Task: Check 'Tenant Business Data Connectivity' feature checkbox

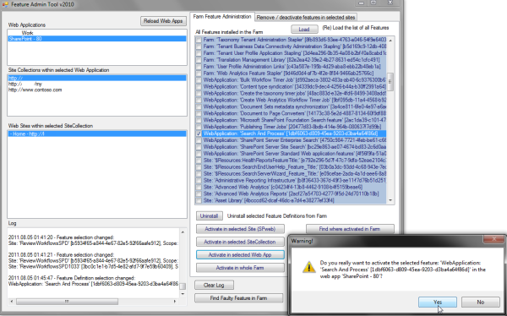Action: point(199,46)
